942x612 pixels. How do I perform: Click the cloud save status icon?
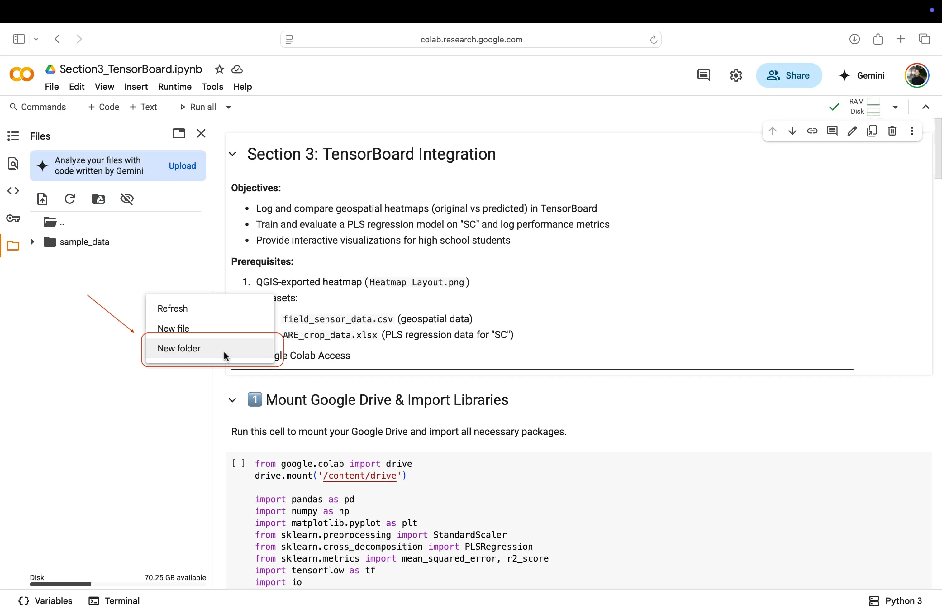237,70
